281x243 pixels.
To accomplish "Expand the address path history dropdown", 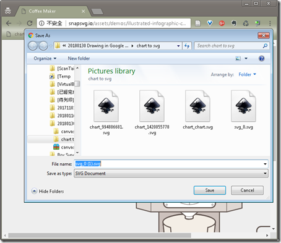I will point(178,46).
